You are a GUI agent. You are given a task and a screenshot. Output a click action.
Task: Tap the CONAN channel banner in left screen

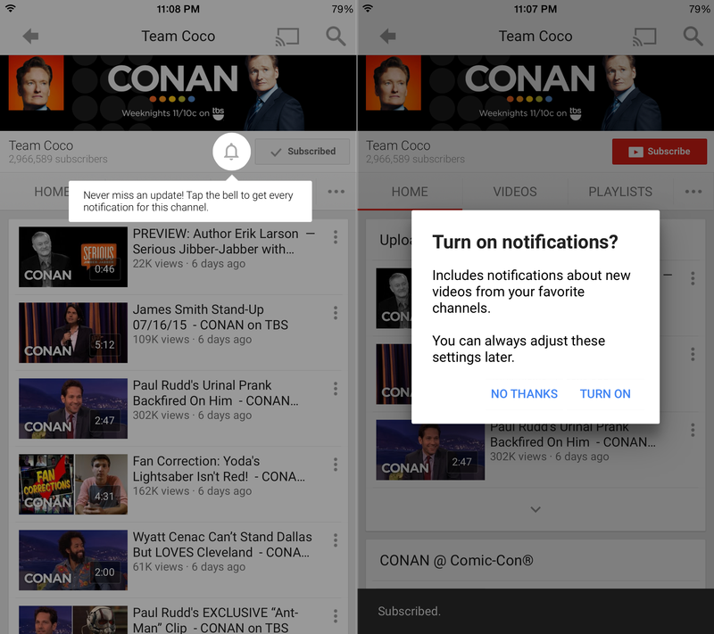[x=178, y=94]
